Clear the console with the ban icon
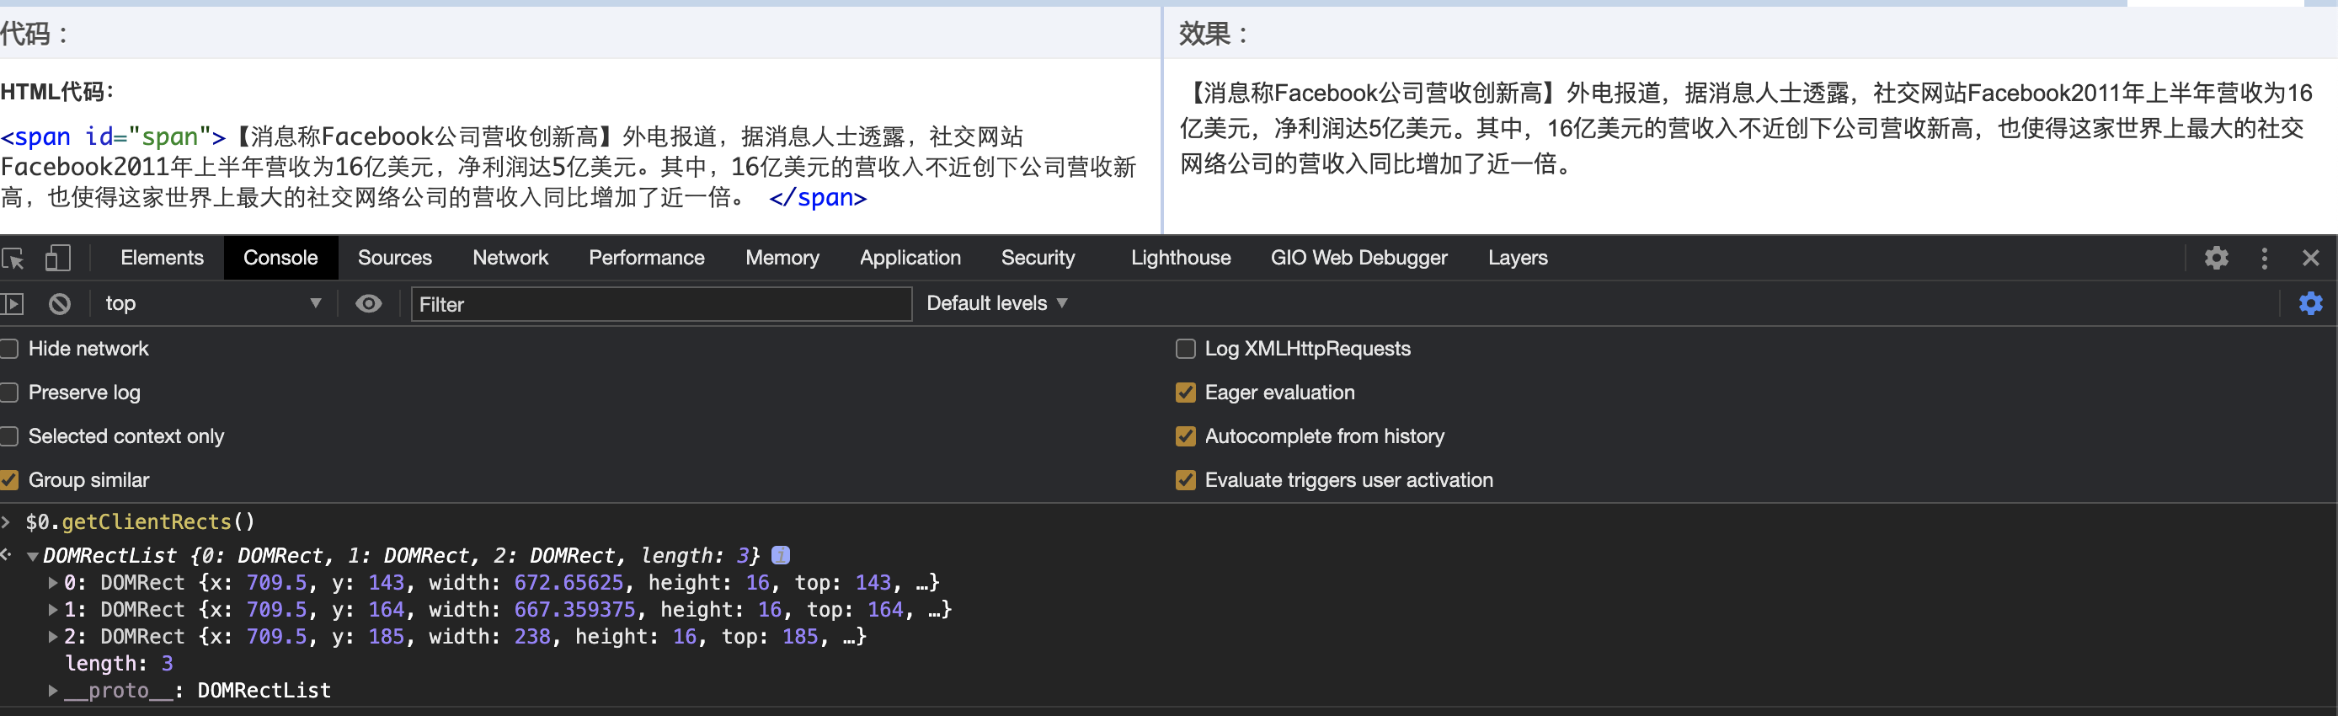Viewport: 2338px width, 716px height. (60, 304)
